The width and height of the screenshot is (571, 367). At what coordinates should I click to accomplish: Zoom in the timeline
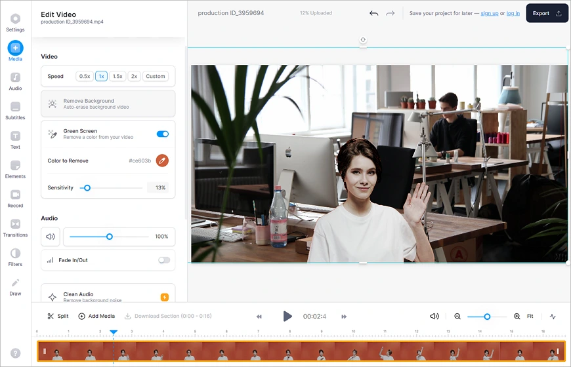(x=517, y=317)
